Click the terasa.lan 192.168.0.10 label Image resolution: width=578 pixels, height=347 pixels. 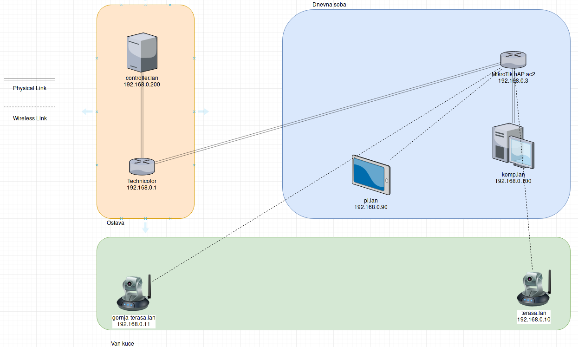coord(534,316)
